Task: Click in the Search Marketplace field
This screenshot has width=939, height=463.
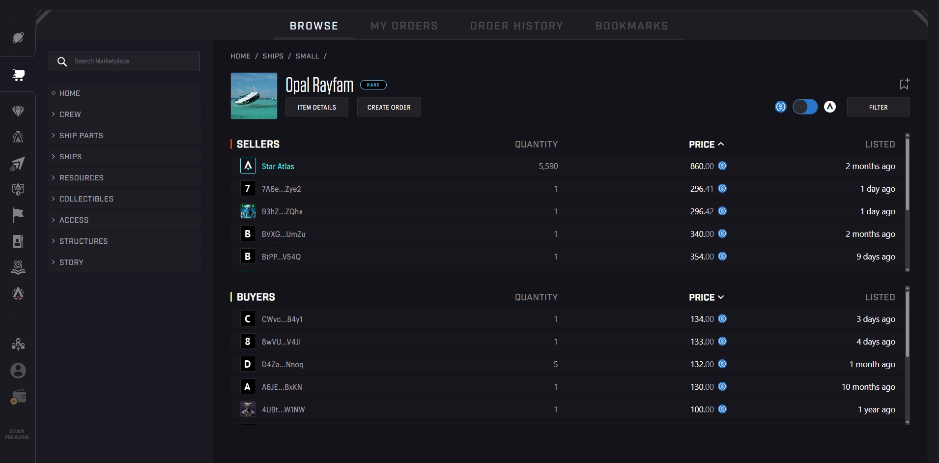Action: click(x=124, y=61)
